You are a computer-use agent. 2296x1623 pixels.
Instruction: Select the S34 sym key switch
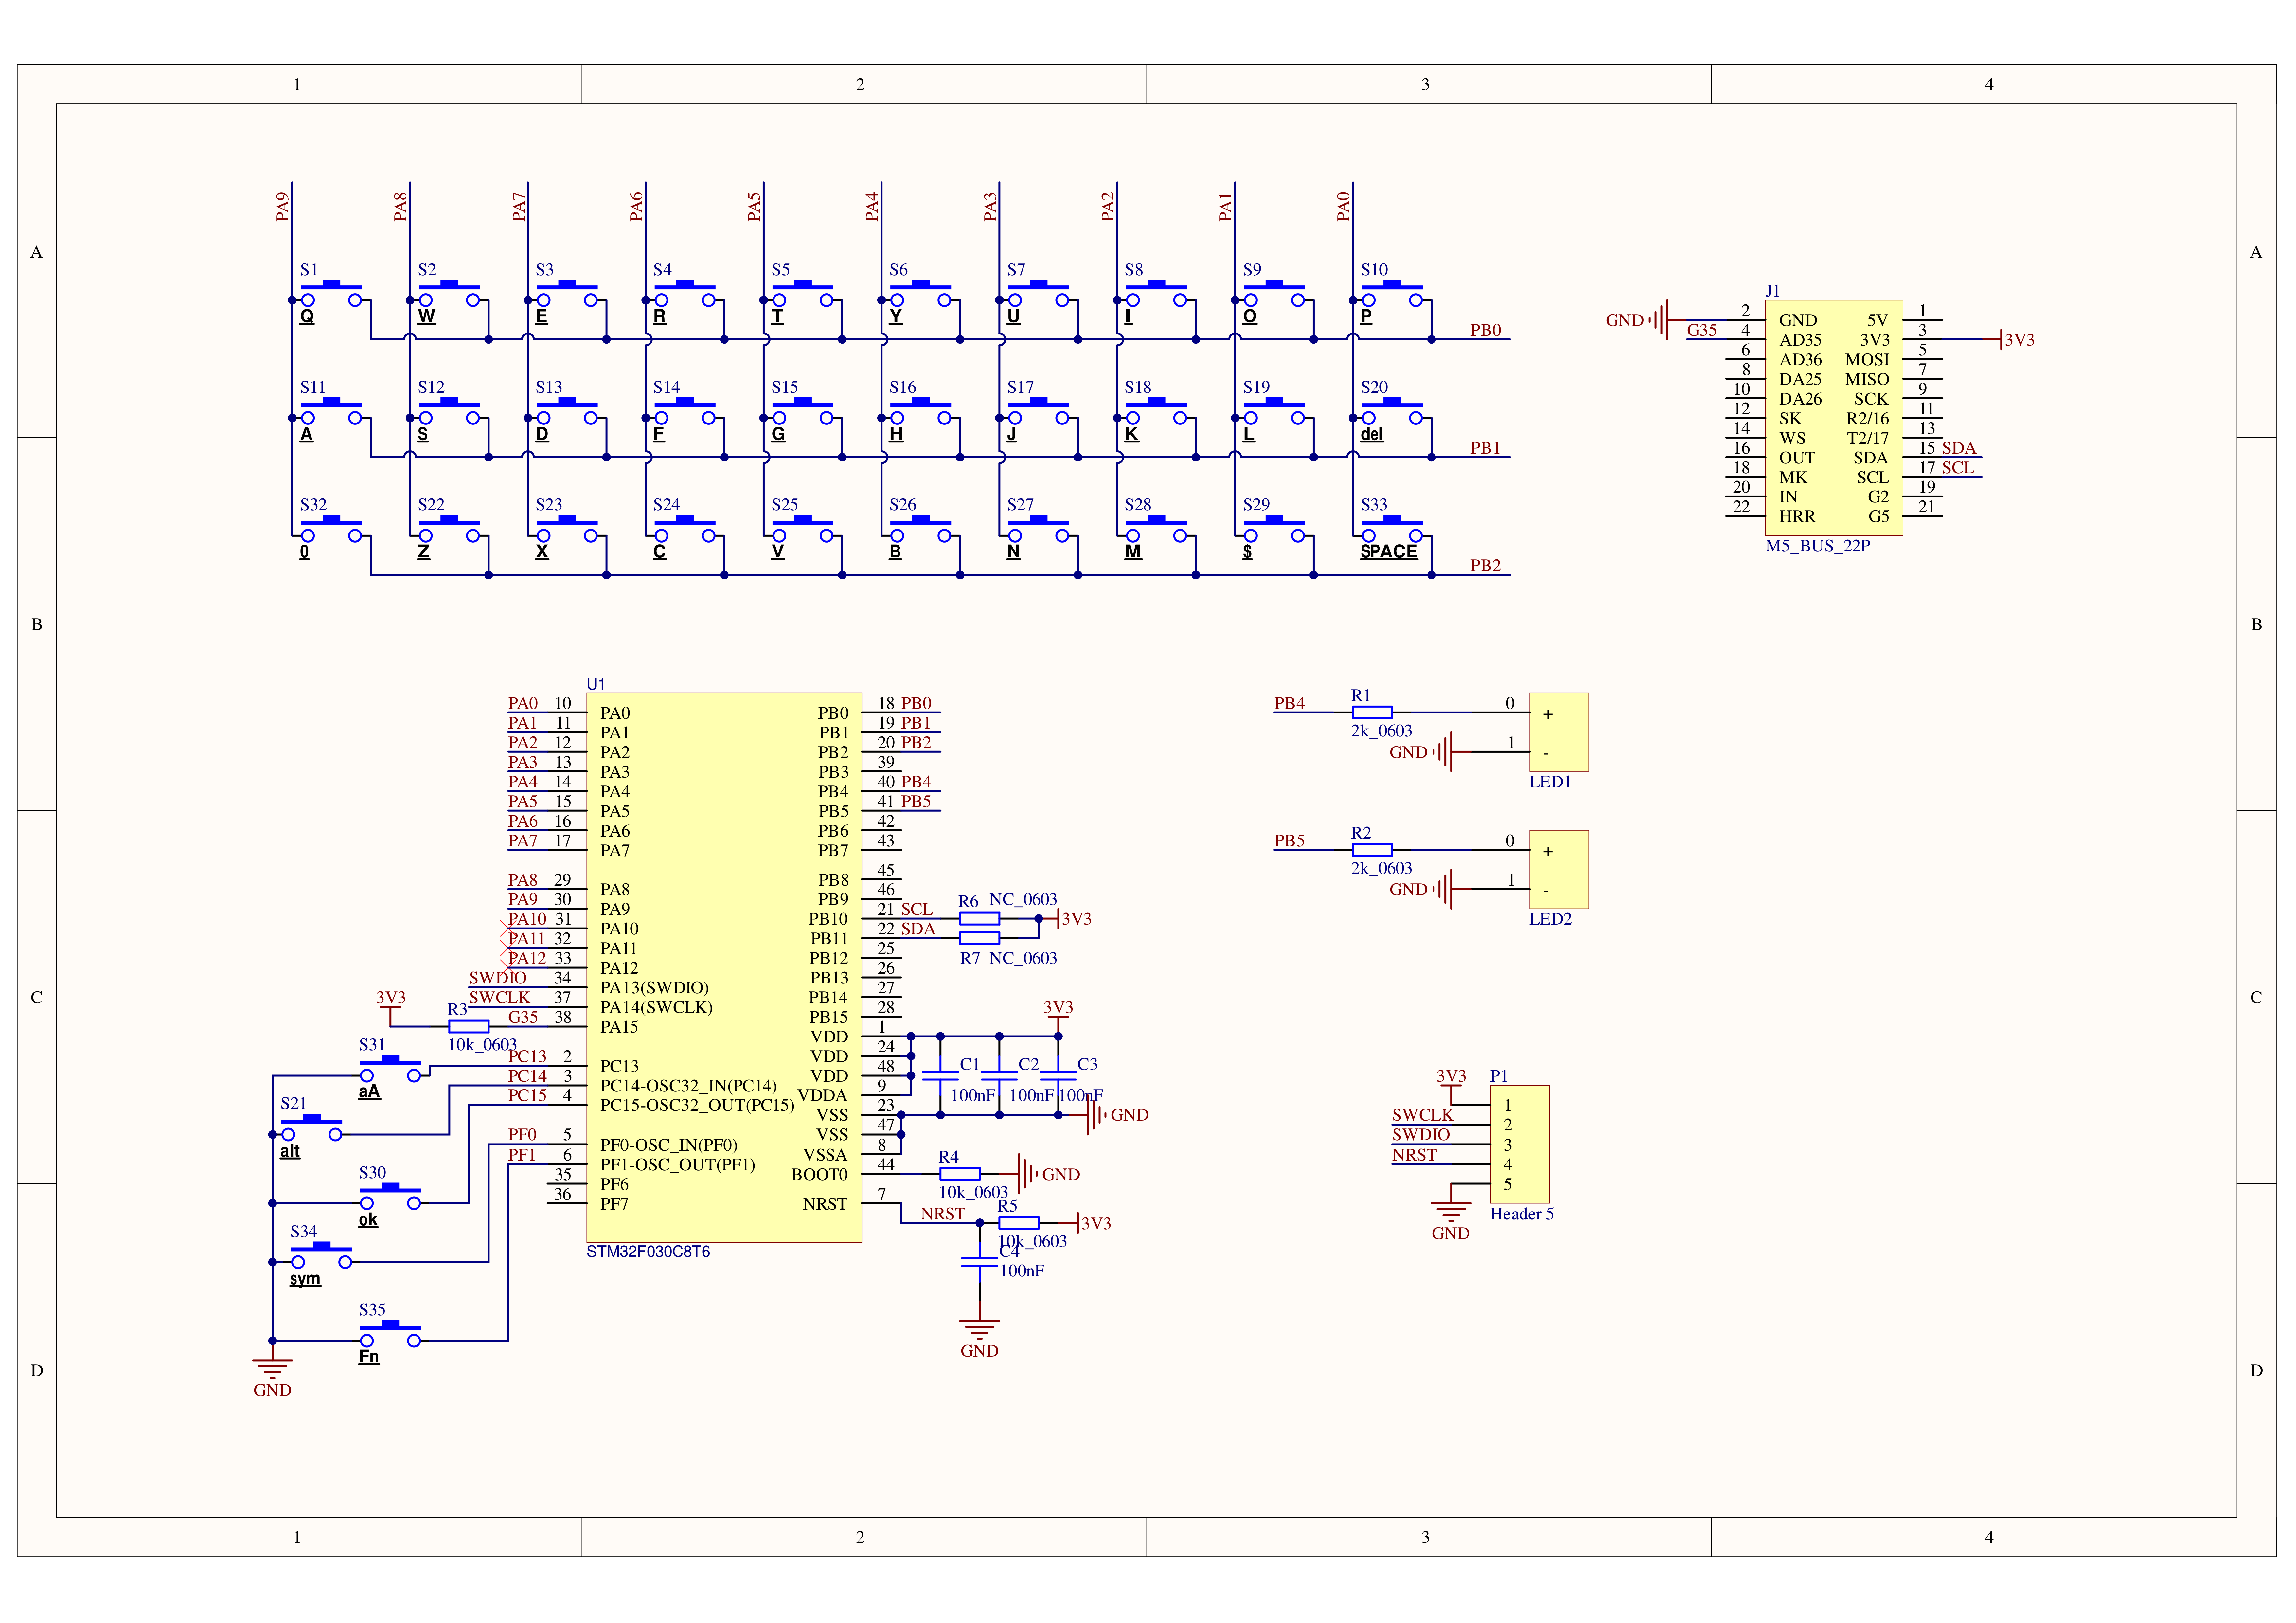pos(321,1255)
